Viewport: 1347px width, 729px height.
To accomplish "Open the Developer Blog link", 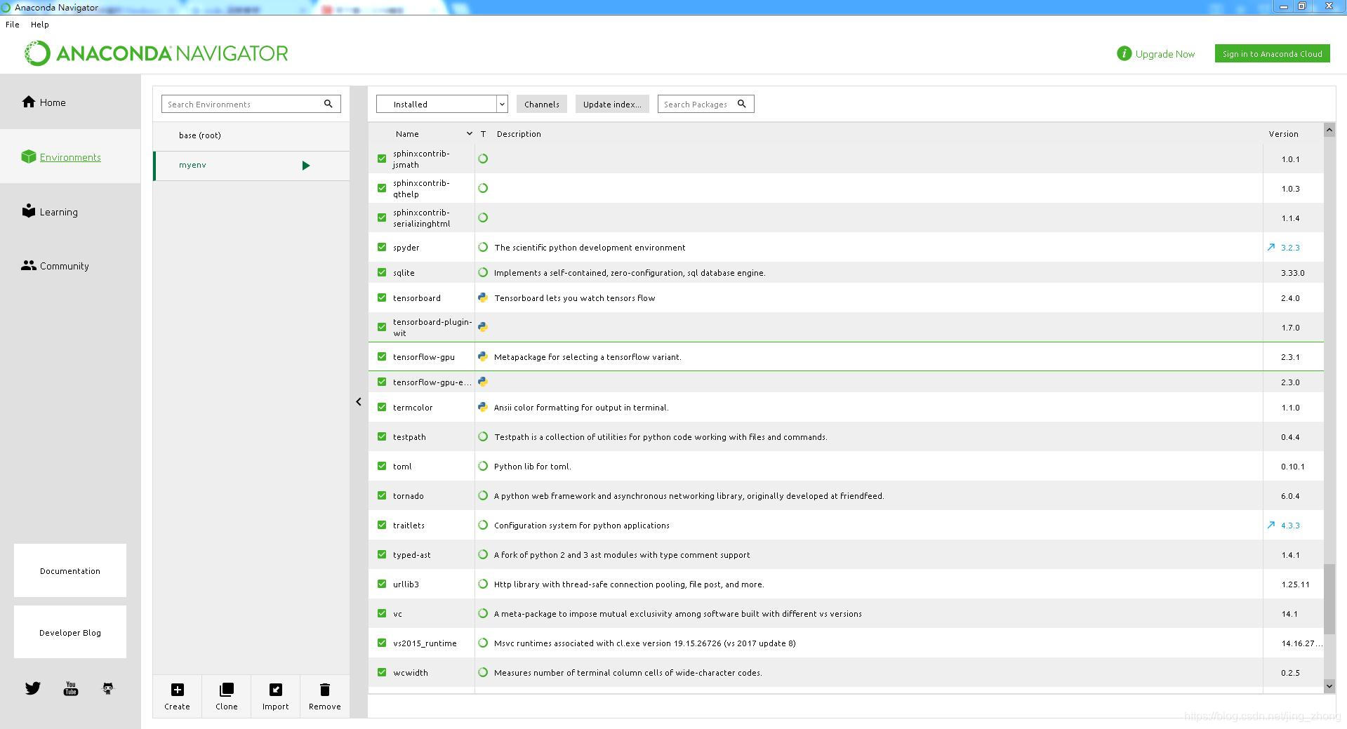I will (x=70, y=632).
